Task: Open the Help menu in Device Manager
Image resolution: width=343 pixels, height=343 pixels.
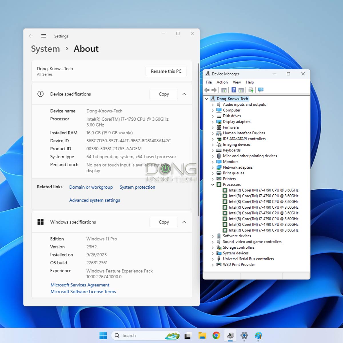Action: point(250,82)
